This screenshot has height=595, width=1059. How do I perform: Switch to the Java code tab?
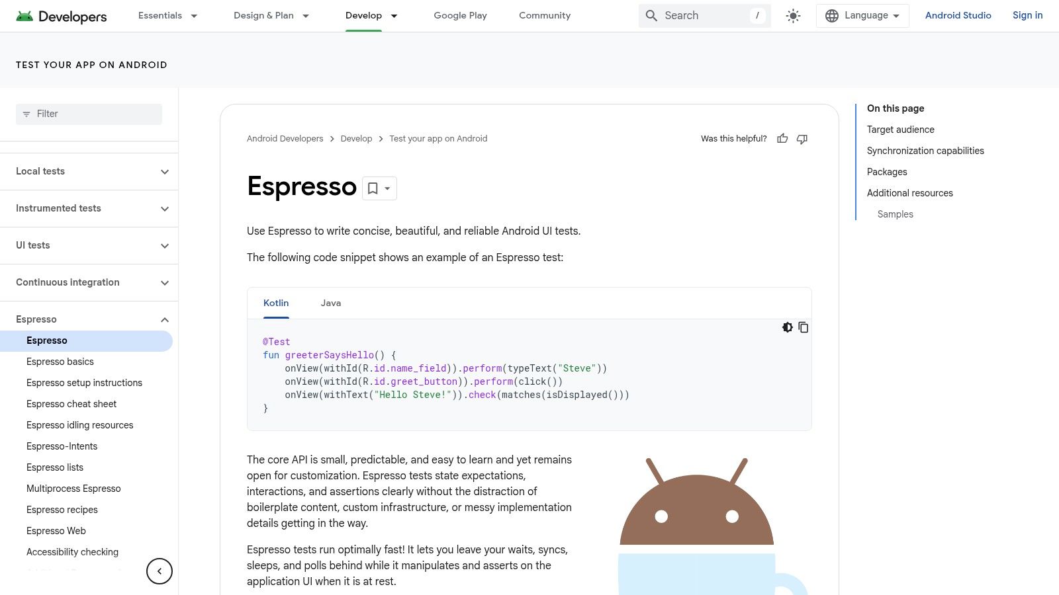331,303
